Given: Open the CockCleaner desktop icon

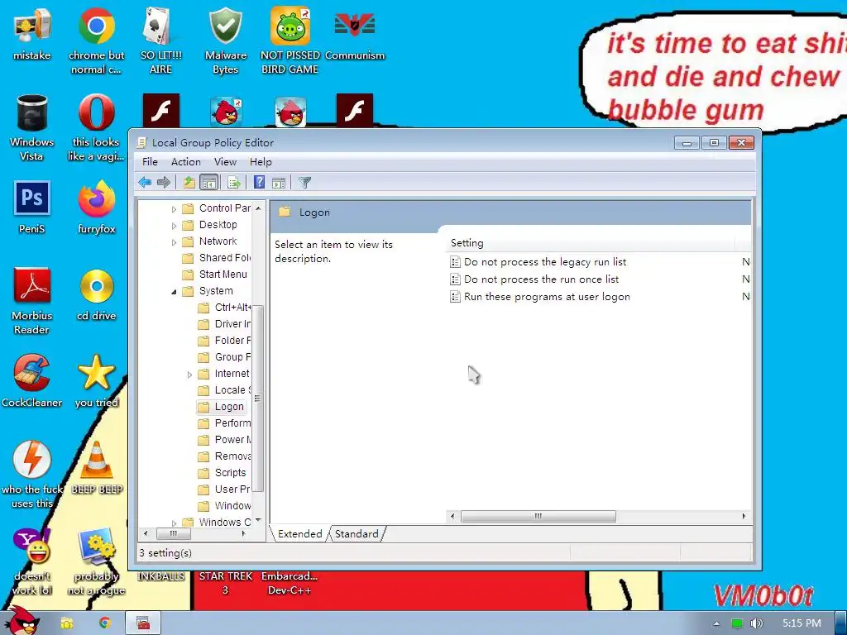Looking at the screenshot, I should point(32,380).
